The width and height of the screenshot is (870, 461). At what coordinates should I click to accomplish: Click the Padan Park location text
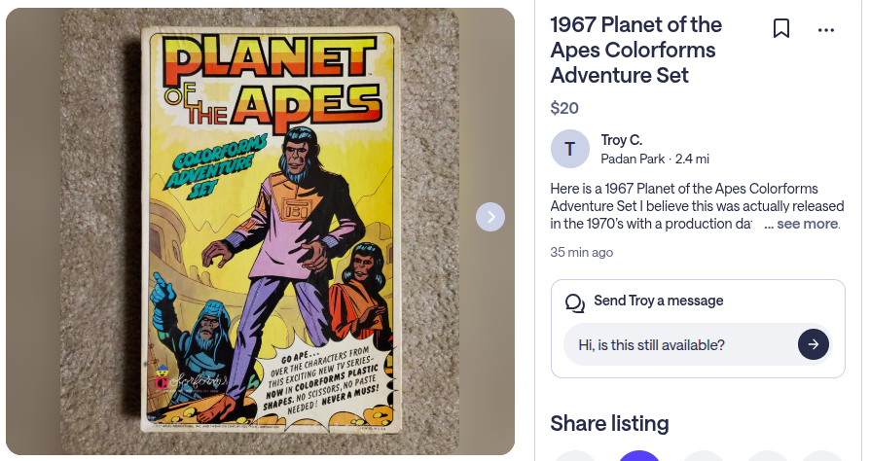pyautogui.click(x=633, y=159)
